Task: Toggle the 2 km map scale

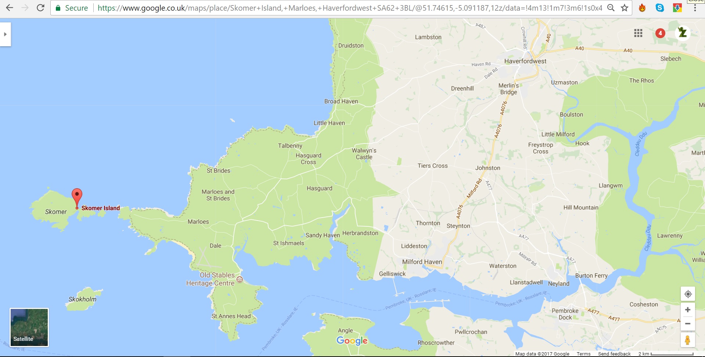Action: pos(666,354)
